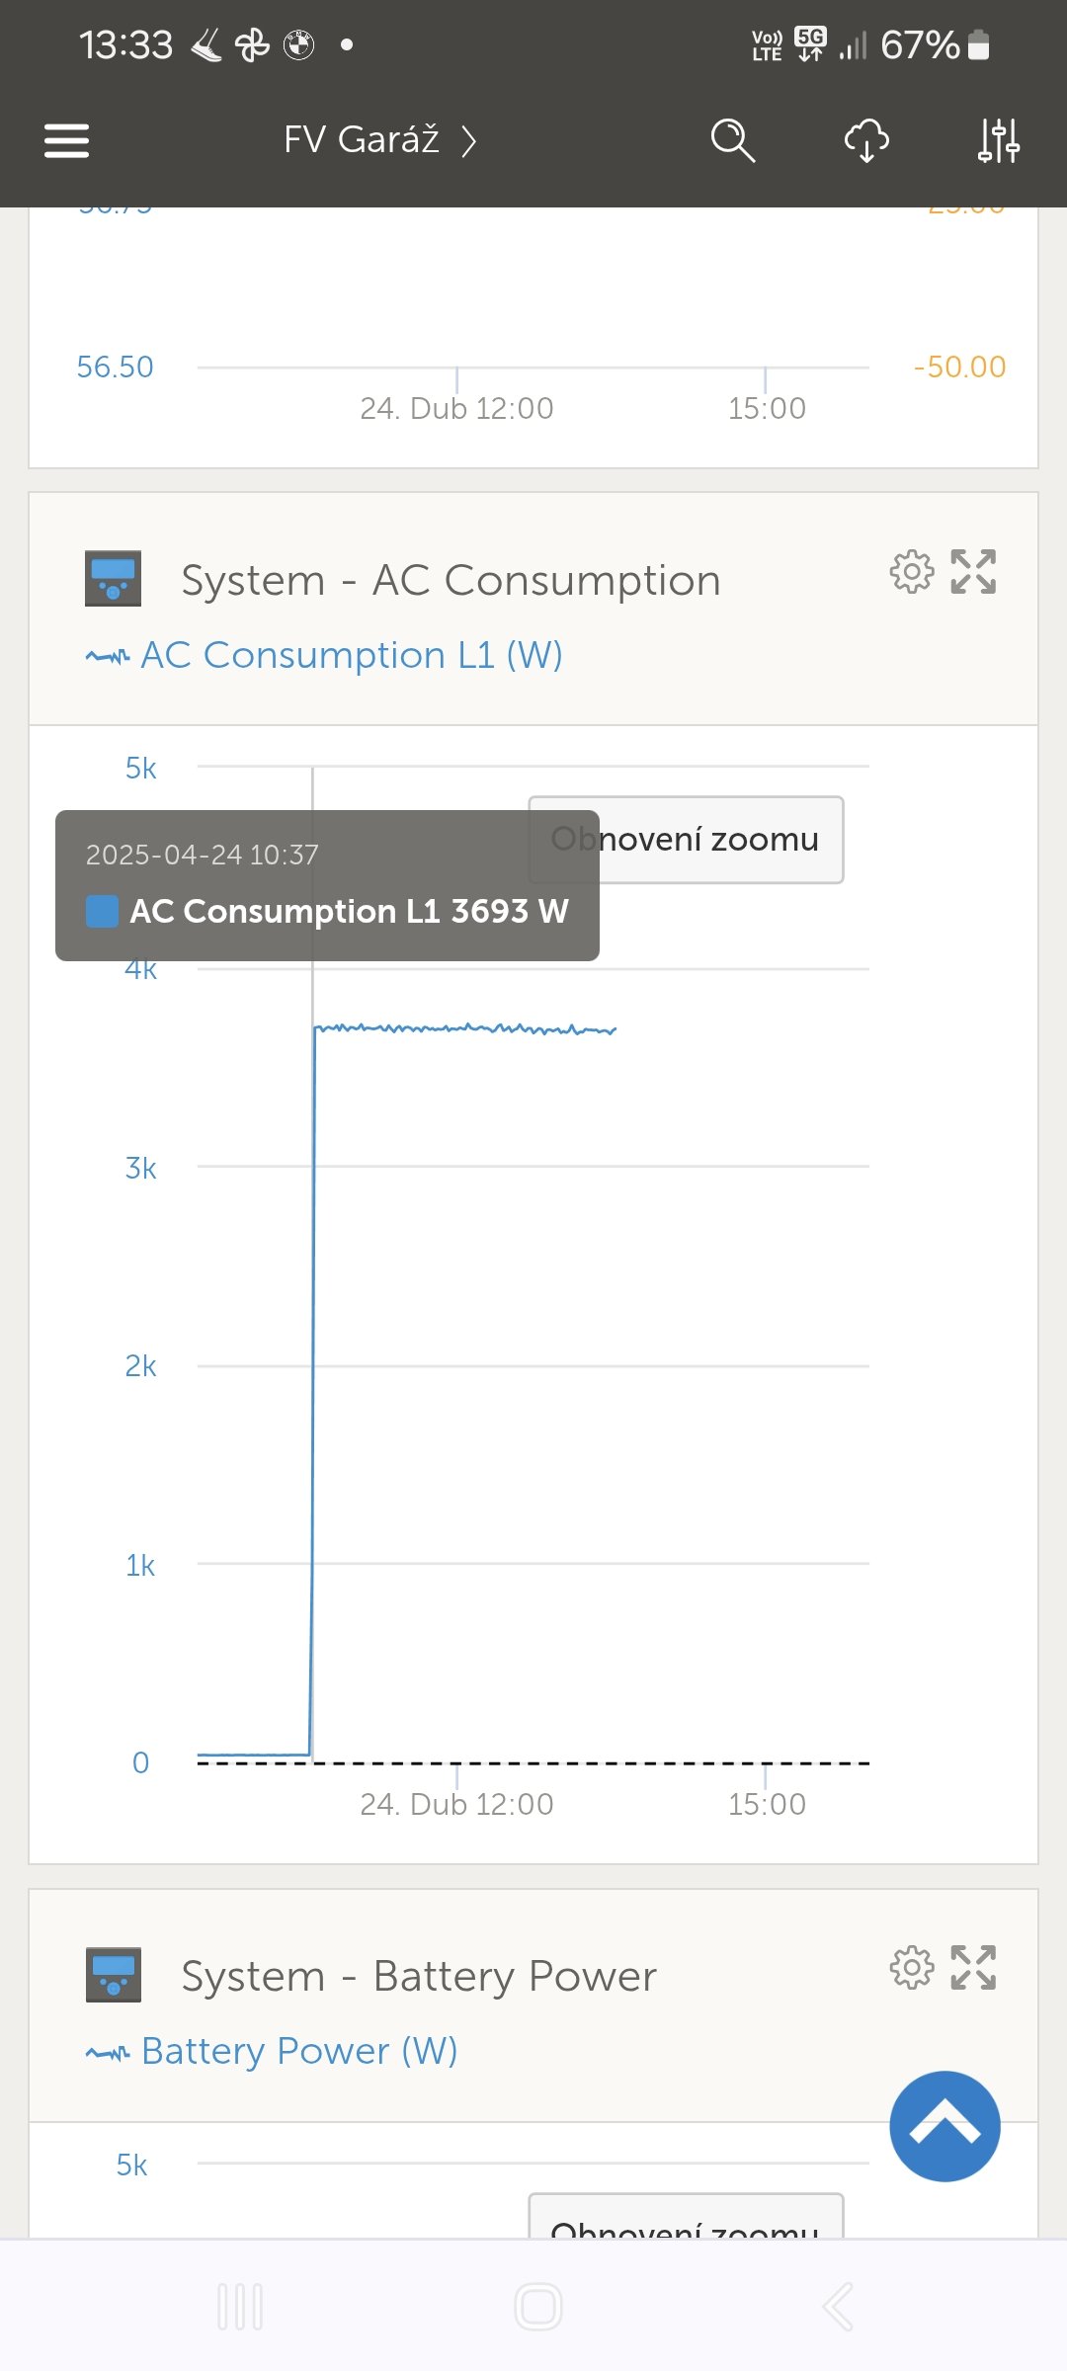Screen dimensions: 1067x2371
Task: Open Battery Power widget gear settings
Action: [911, 1967]
